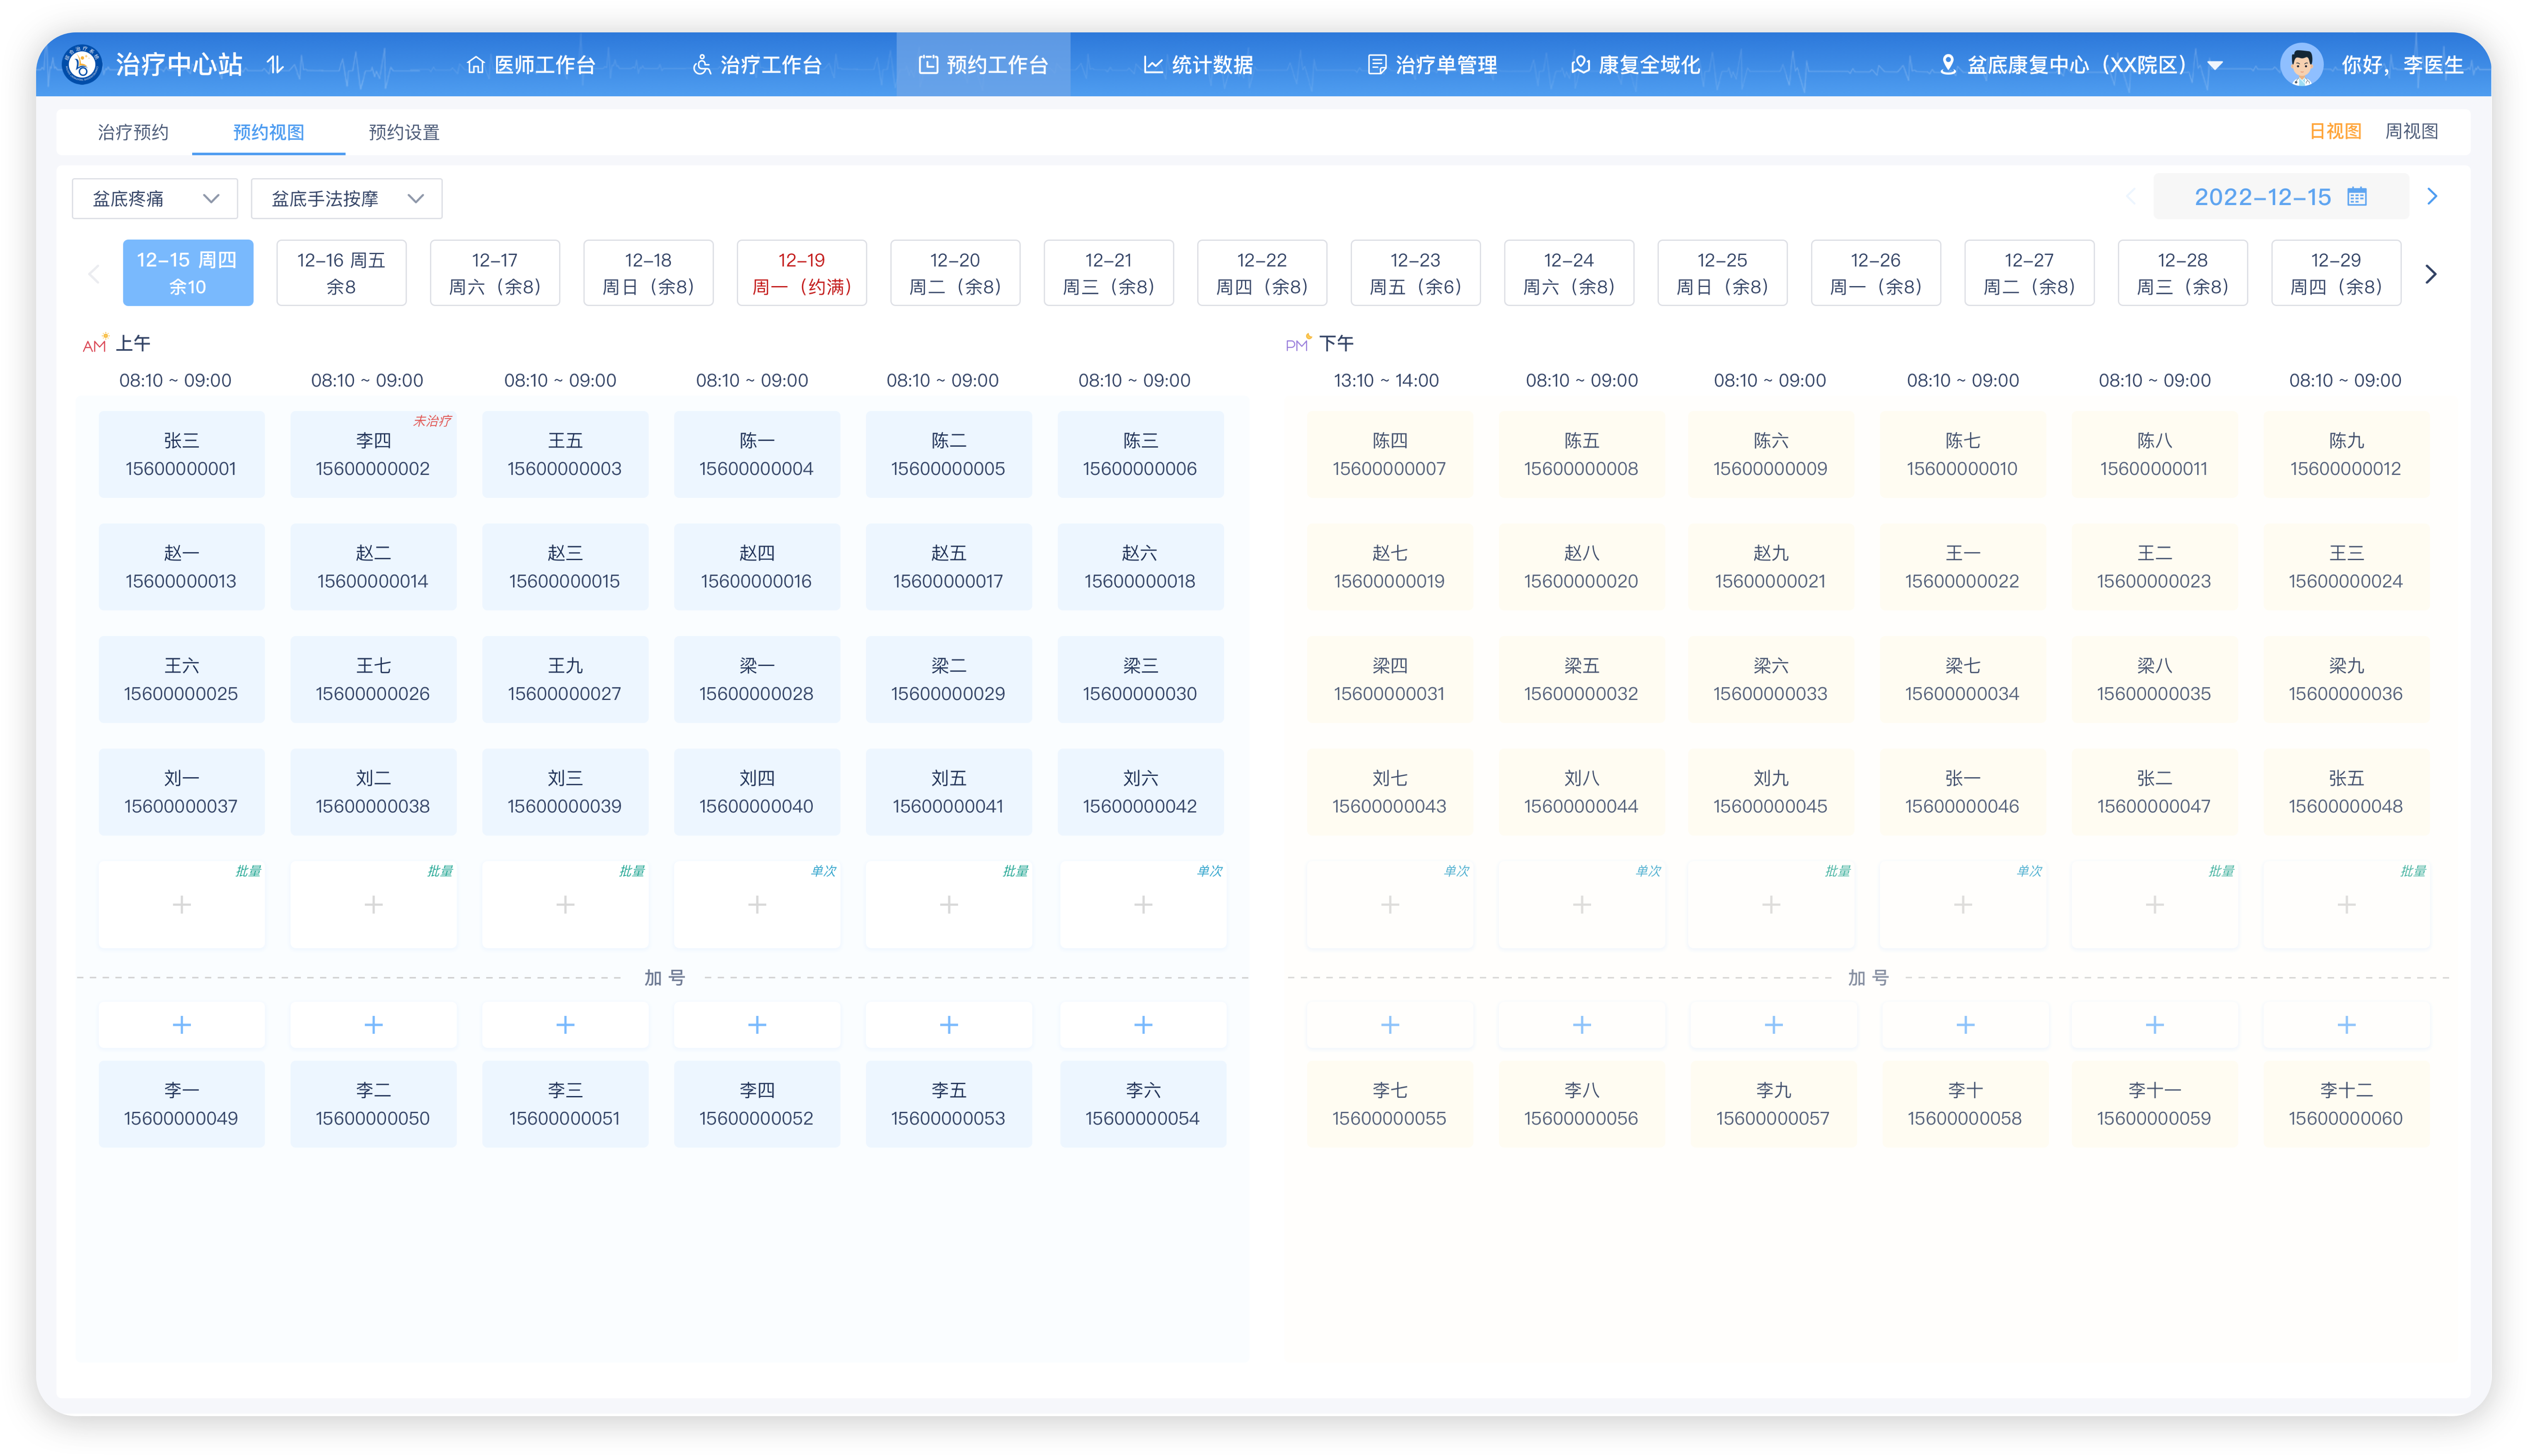Go to the next day using arrow beside date picker
Screen dimensions: 2528x1456
2432,197
